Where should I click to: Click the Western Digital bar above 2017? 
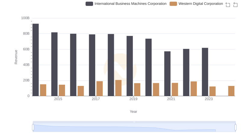[100, 89]
